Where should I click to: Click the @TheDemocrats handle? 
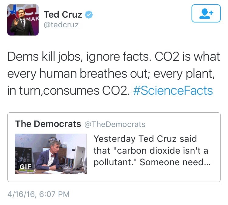coord(115,124)
